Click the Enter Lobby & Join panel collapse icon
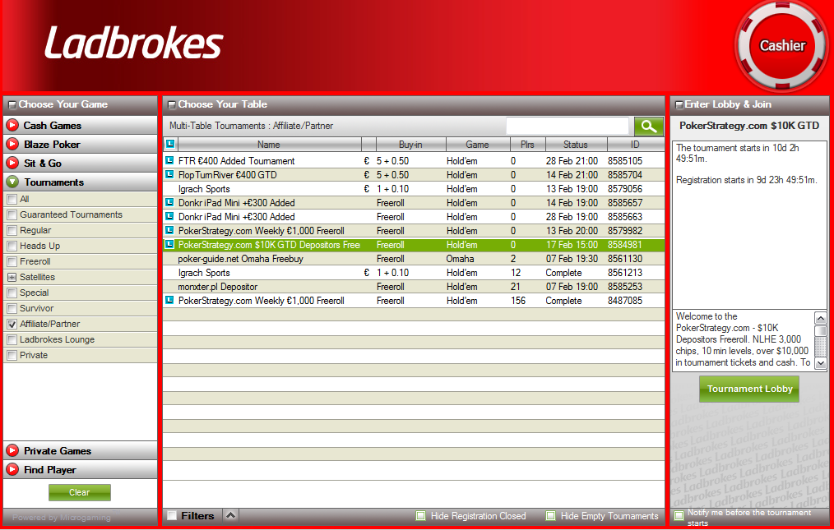The image size is (834, 530). tap(679, 104)
